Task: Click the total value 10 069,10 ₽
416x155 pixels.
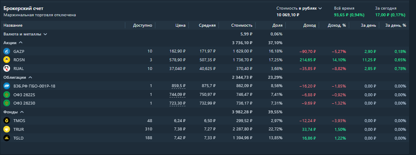Action: (x=288, y=15)
